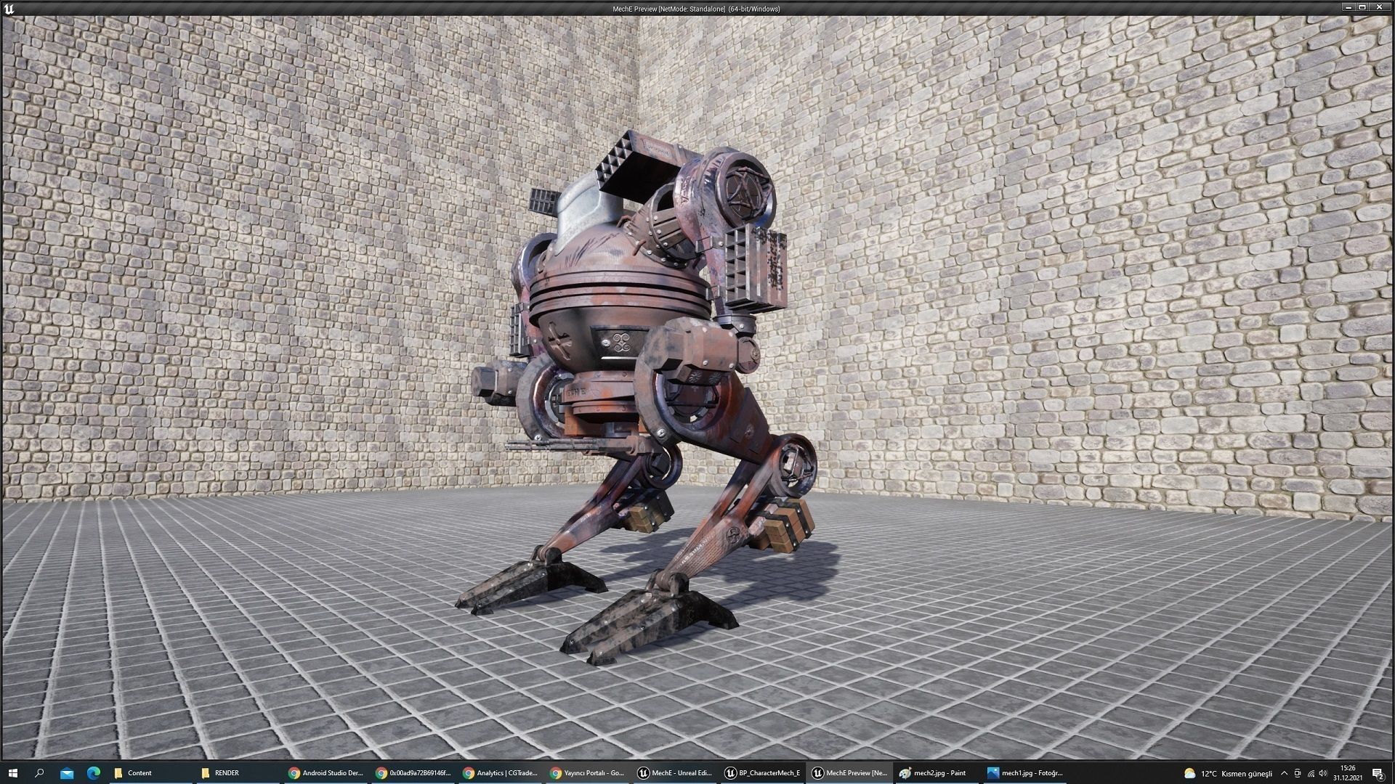This screenshot has width=1395, height=784.
Task: Open the notification center icon
Action: click(1378, 773)
